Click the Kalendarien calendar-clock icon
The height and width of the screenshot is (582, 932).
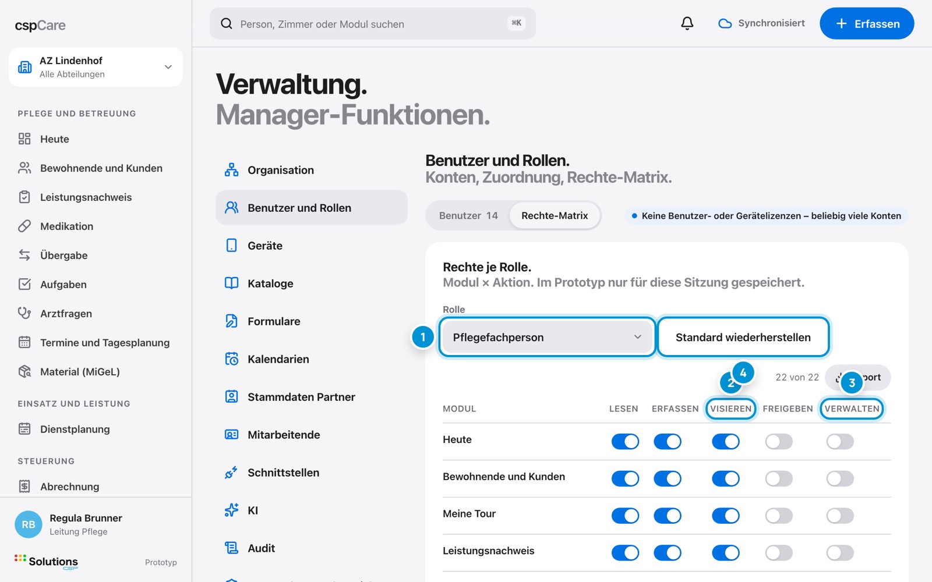[x=231, y=359]
